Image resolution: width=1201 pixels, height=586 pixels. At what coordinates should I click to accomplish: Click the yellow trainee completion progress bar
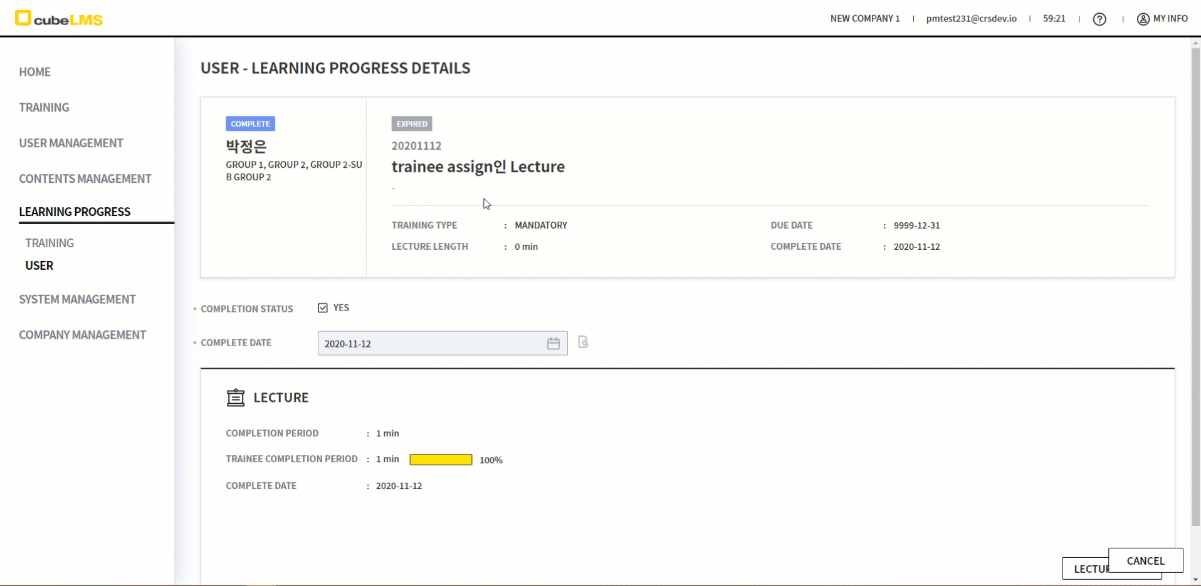point(441,460)
